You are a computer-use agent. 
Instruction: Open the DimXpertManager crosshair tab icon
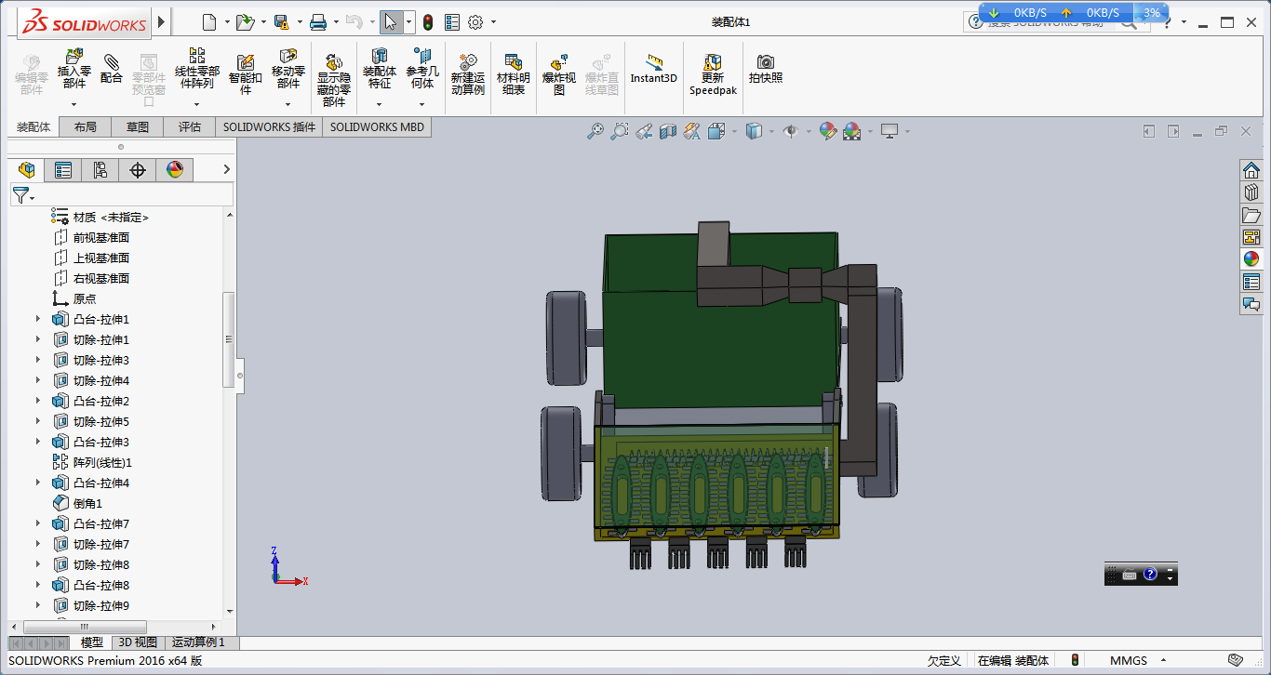[138, 169]
